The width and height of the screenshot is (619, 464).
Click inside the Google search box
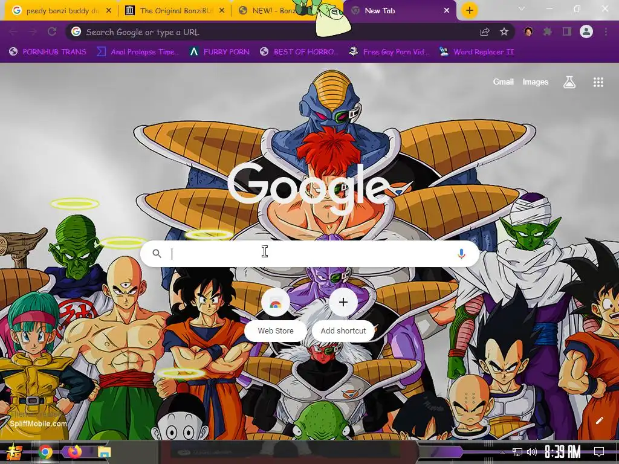[310, 254]
